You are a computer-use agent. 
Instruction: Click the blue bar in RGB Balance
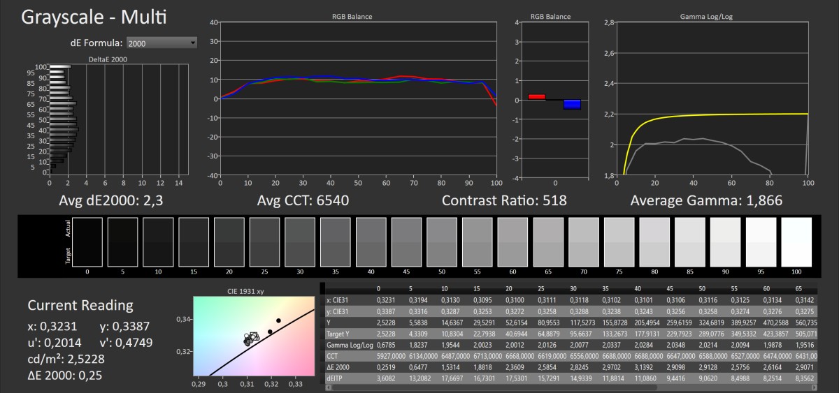[x=572, y=105]
